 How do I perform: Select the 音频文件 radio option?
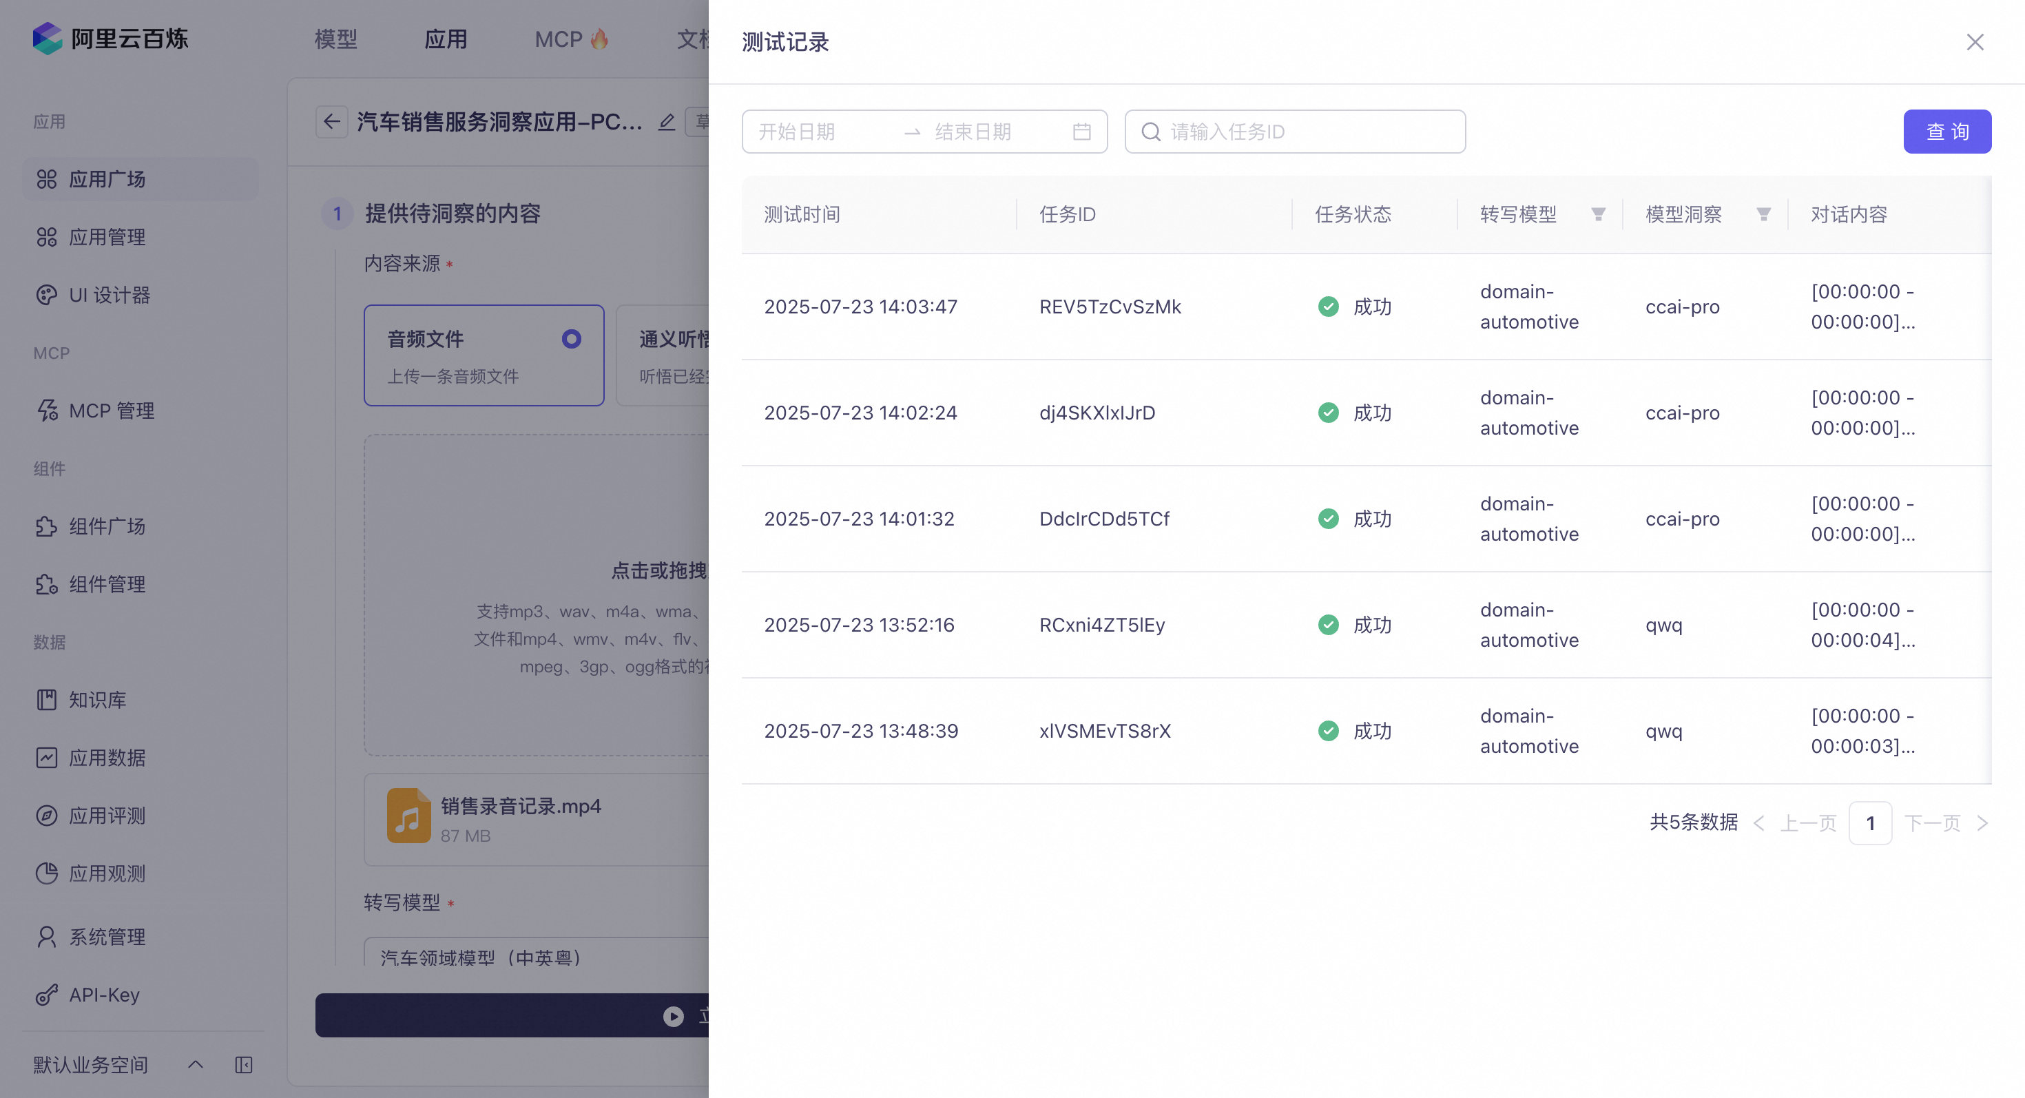click(571, 339)
